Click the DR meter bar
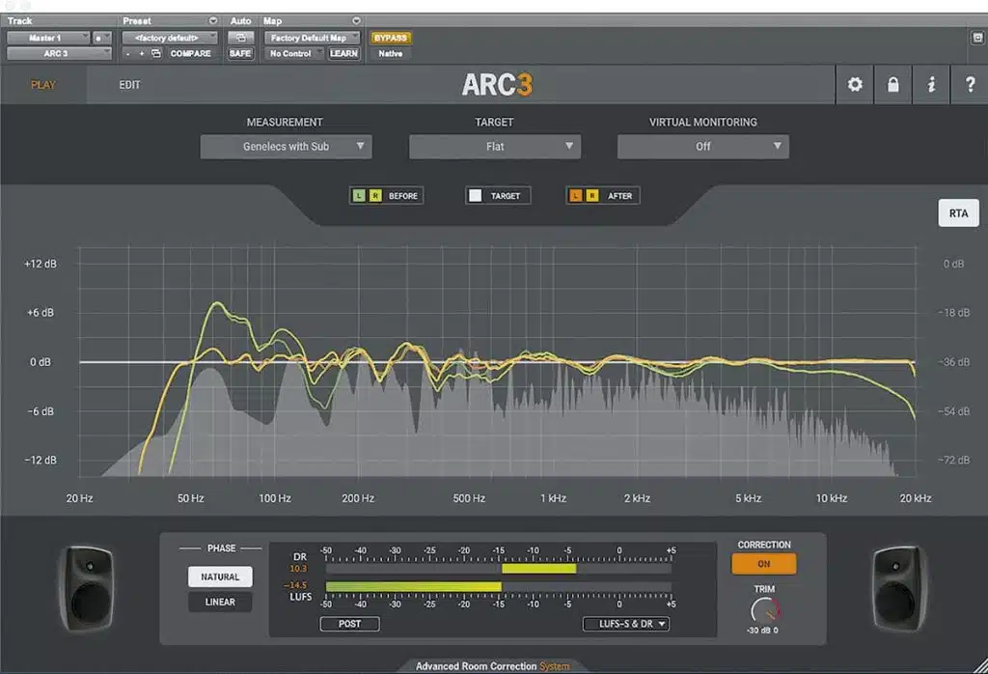This screenshot has width=988, height=674. [x=499, y=569]
